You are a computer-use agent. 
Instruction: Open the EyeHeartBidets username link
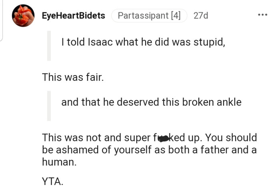pos(73,16)
